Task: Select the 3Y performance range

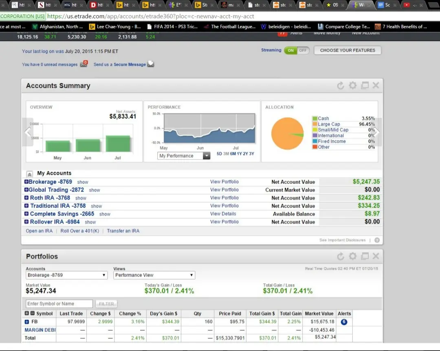Action: pyautogui.click(x=251, y=154)
